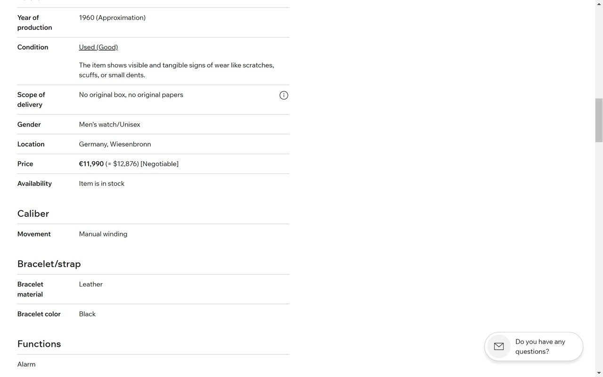Image resolution: width=603 pixels, height=377 pixels.
Task: Click the [Negotiable] price note
Action: pyautogui.click(x=160, y=164)
